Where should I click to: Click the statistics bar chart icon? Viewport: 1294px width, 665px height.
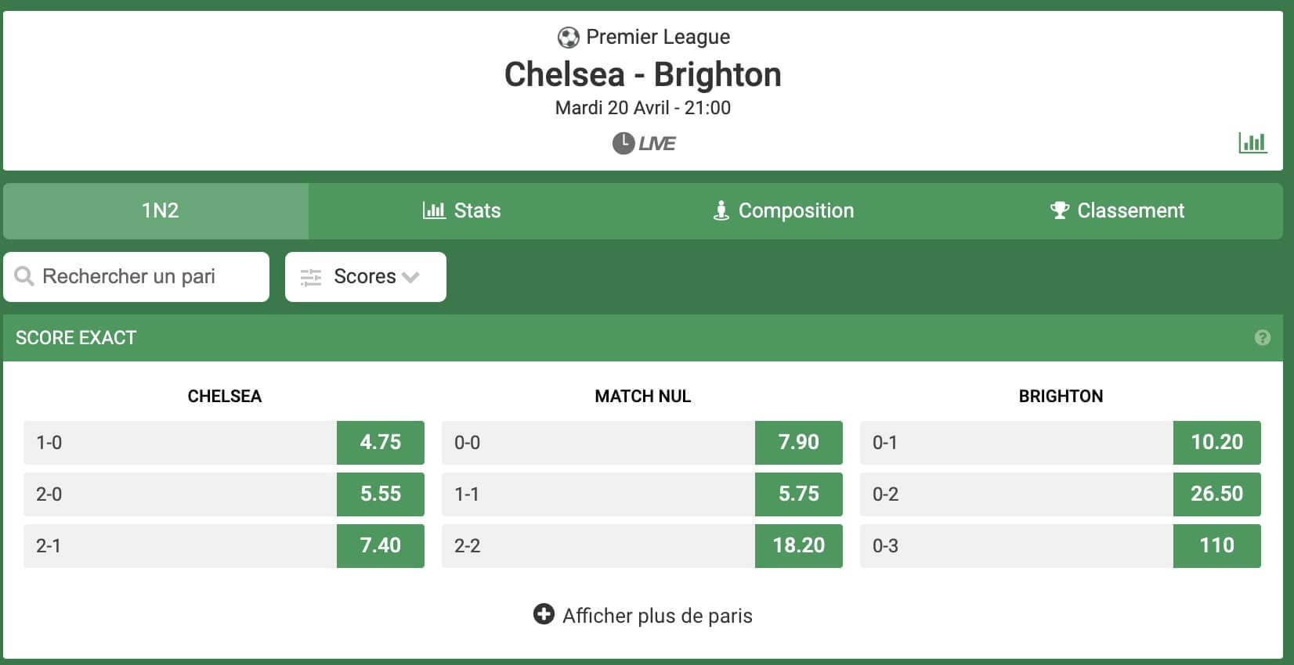coord(1252,142)
